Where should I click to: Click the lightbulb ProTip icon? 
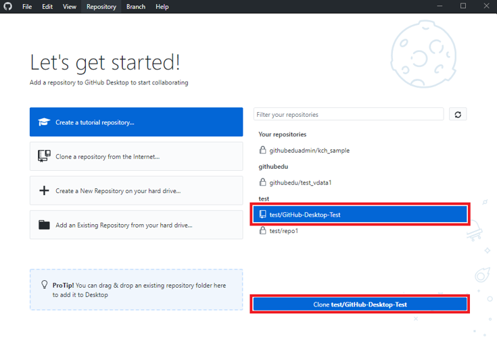click(45, 284)
